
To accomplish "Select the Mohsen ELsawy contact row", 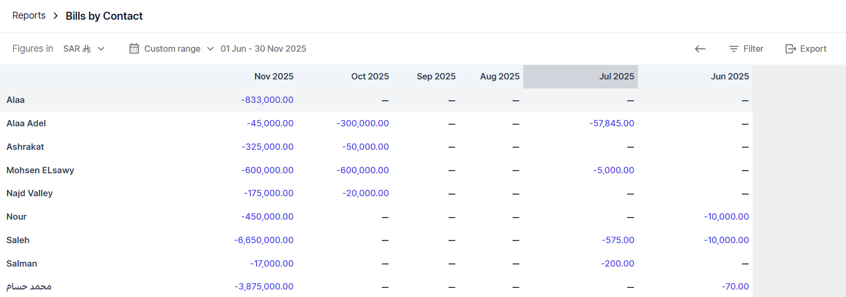I will [40, 170].
